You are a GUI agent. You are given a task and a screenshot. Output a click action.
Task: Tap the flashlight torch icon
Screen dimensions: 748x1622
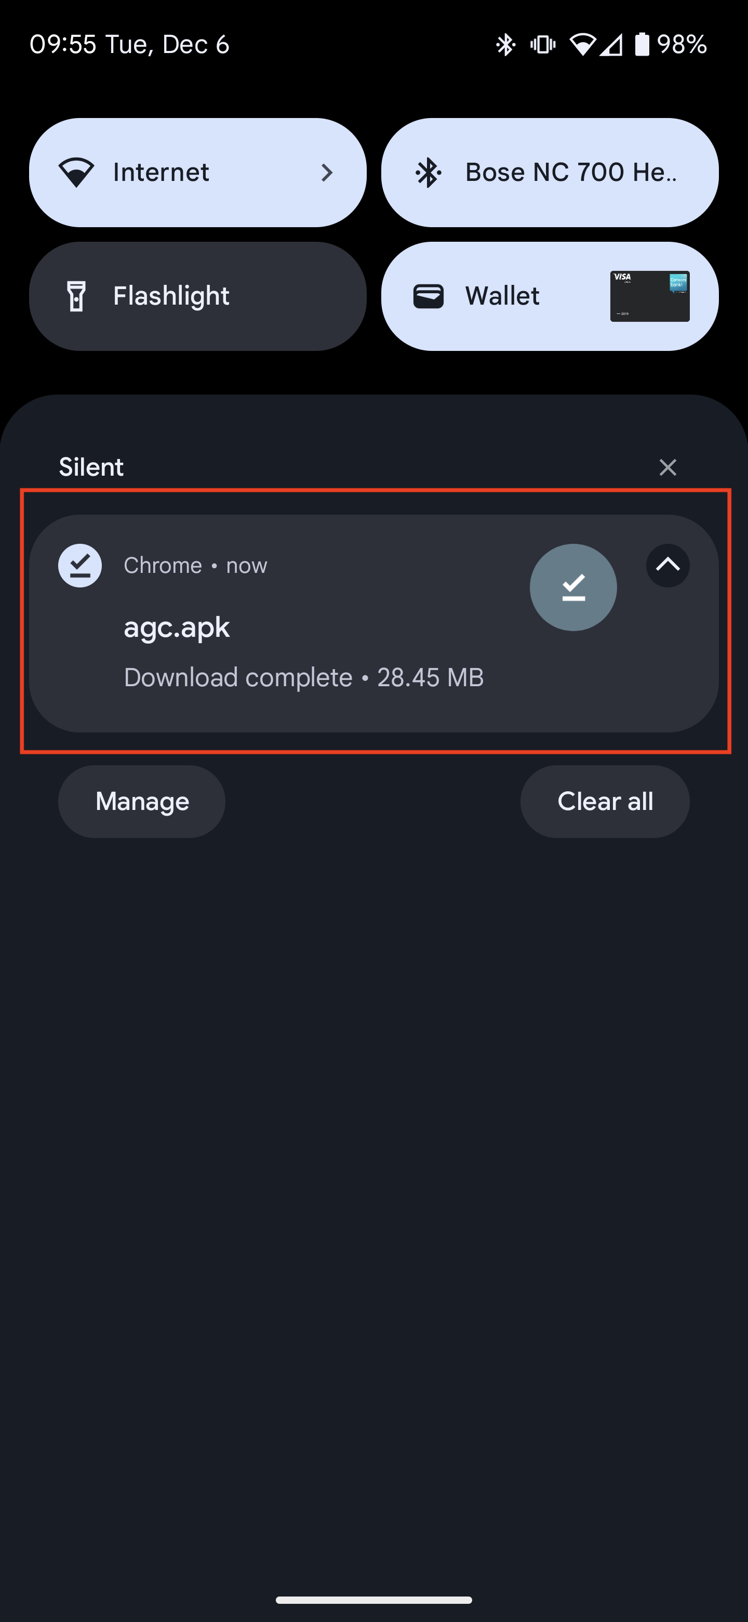pos(77,296)
